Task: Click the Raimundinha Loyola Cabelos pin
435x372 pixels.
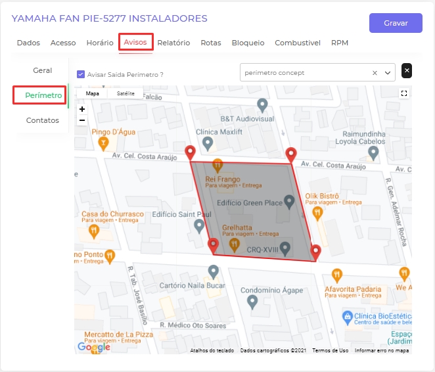Action: 373,153
